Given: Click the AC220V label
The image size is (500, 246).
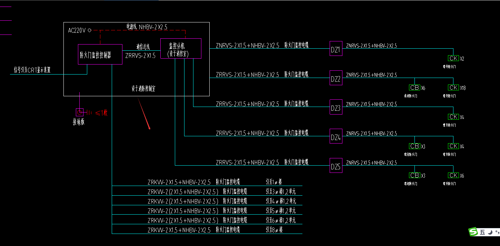Looking at the screenshot, I should click(x=77, y=30).
